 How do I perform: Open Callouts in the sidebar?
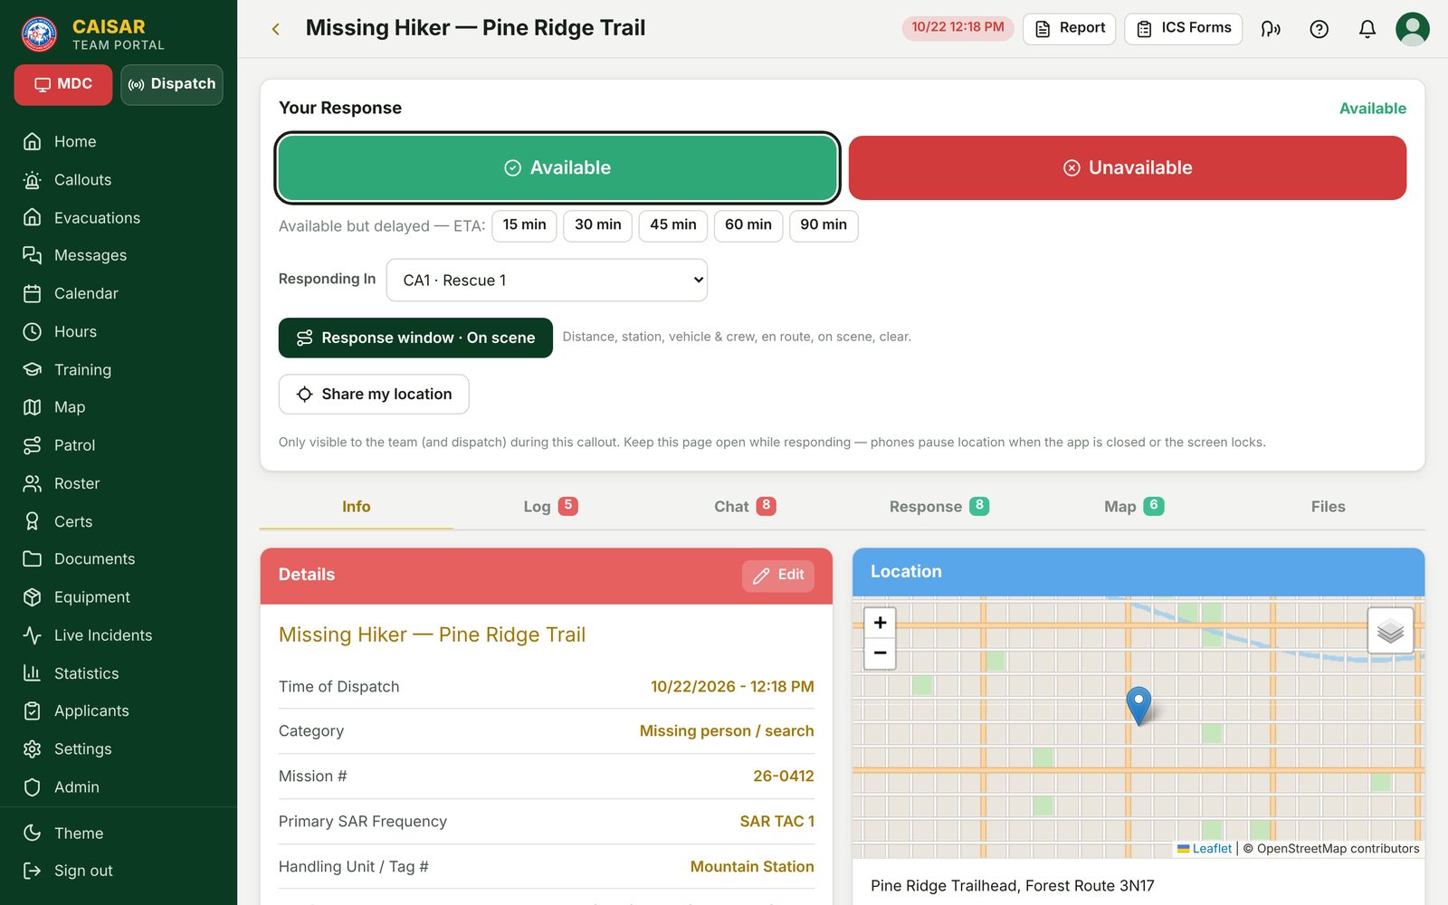coord(119,180)
